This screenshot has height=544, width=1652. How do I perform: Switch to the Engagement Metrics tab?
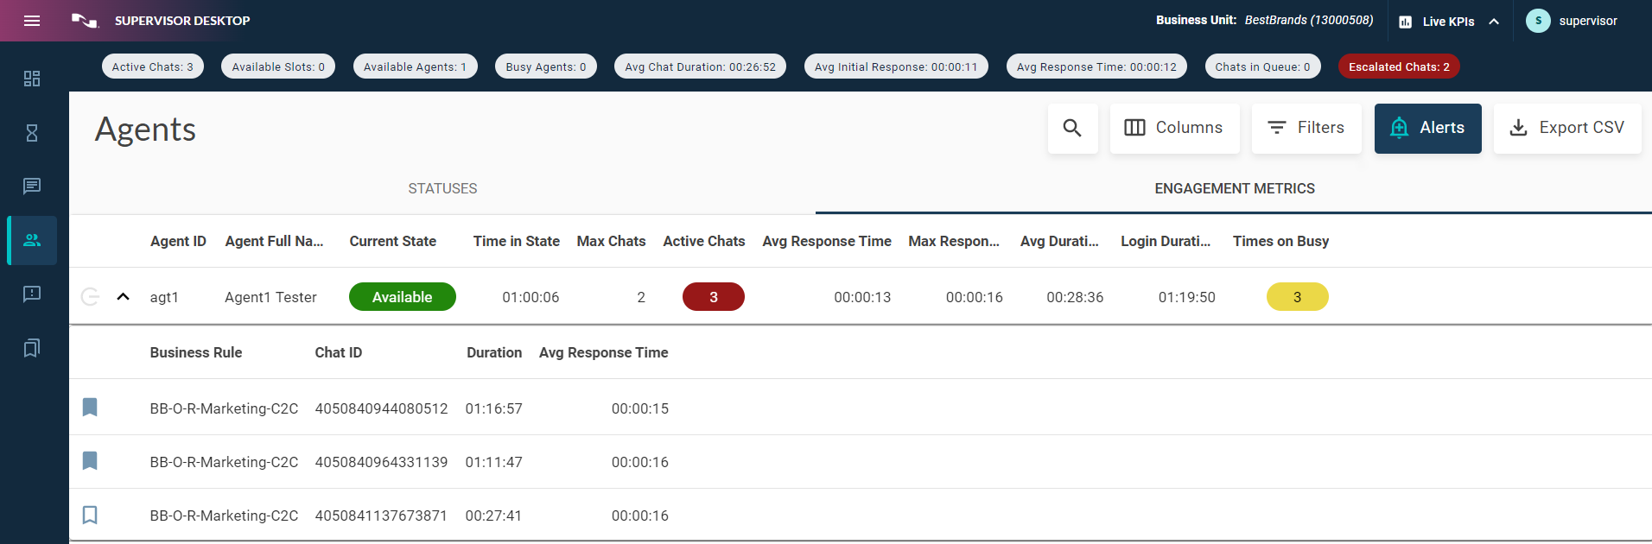(x=1234, y=188)
